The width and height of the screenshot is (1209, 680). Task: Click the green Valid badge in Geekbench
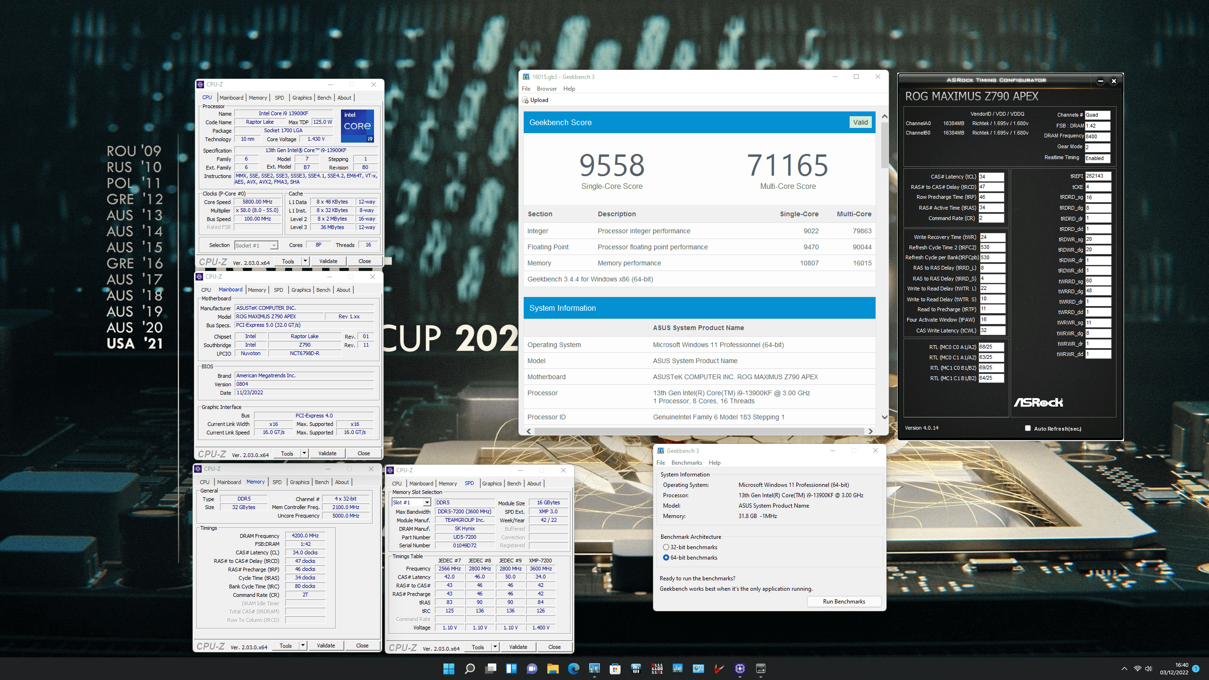pos(860,122)
